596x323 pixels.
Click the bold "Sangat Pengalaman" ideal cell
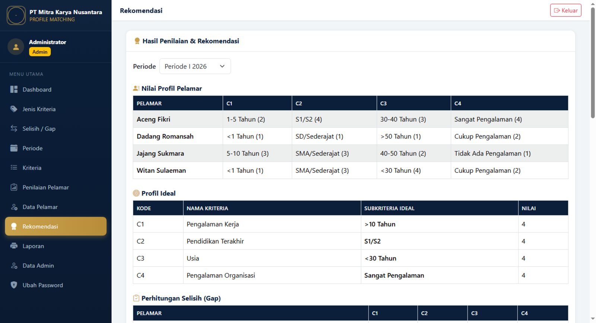(440, 275)
